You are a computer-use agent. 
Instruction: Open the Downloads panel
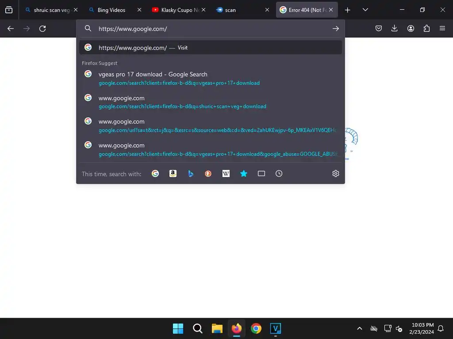(x=394, y=28)
